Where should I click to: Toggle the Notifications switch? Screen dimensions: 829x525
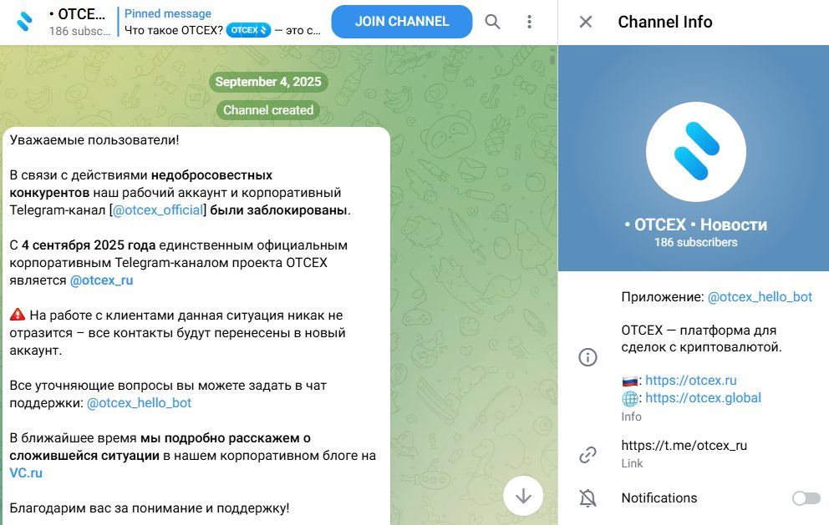[x=806, y=498]
